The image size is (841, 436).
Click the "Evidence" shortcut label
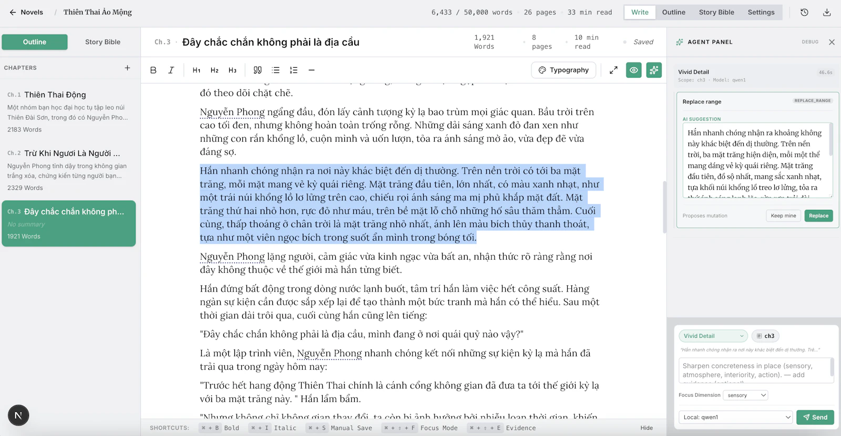[521, 428]
